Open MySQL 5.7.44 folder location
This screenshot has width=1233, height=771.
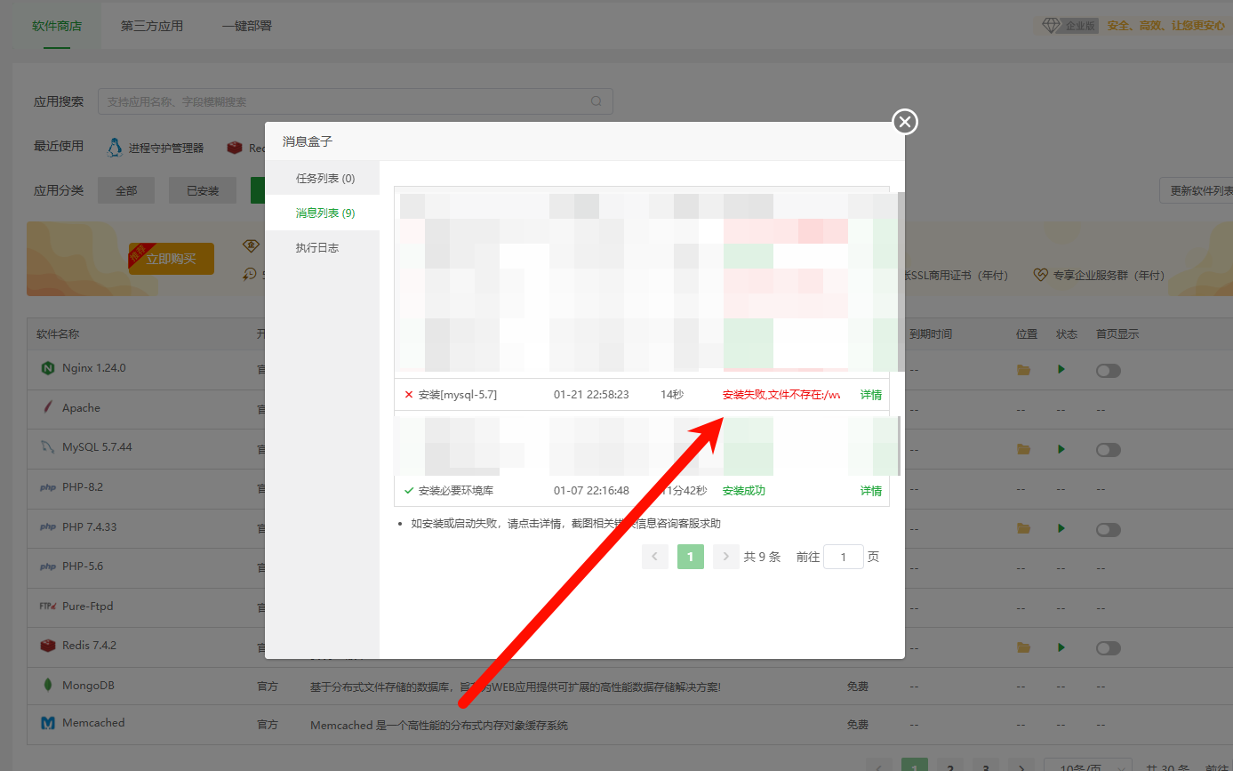pyautogui.click(x=1023, y=449)
